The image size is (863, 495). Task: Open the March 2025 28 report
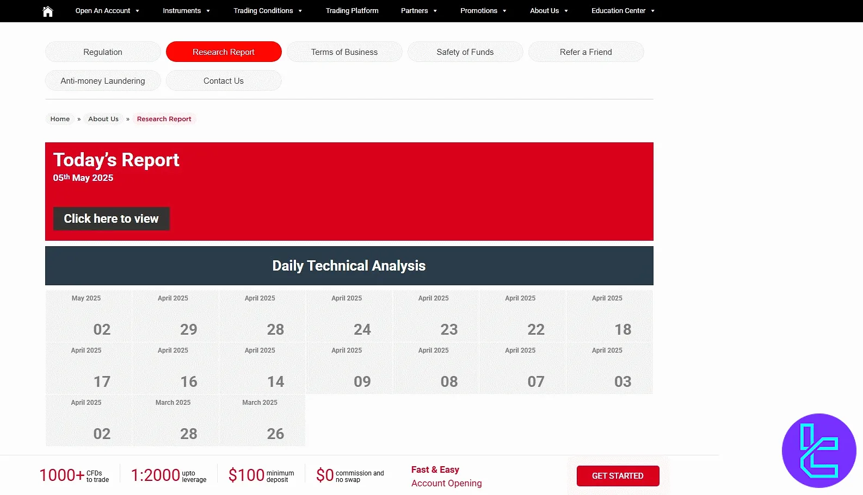pyautogui.click(x=175, y=420)
